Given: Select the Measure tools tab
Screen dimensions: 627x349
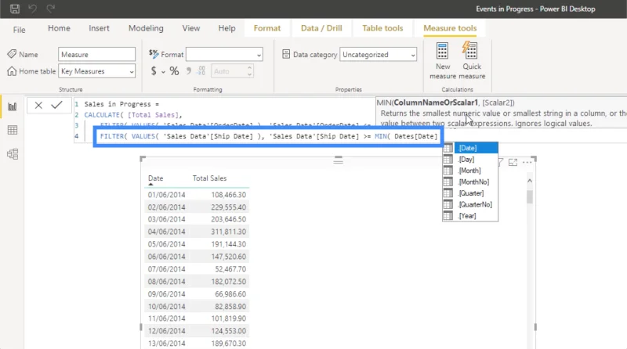Looking at the screenshot, I should (x=450, y=28).
